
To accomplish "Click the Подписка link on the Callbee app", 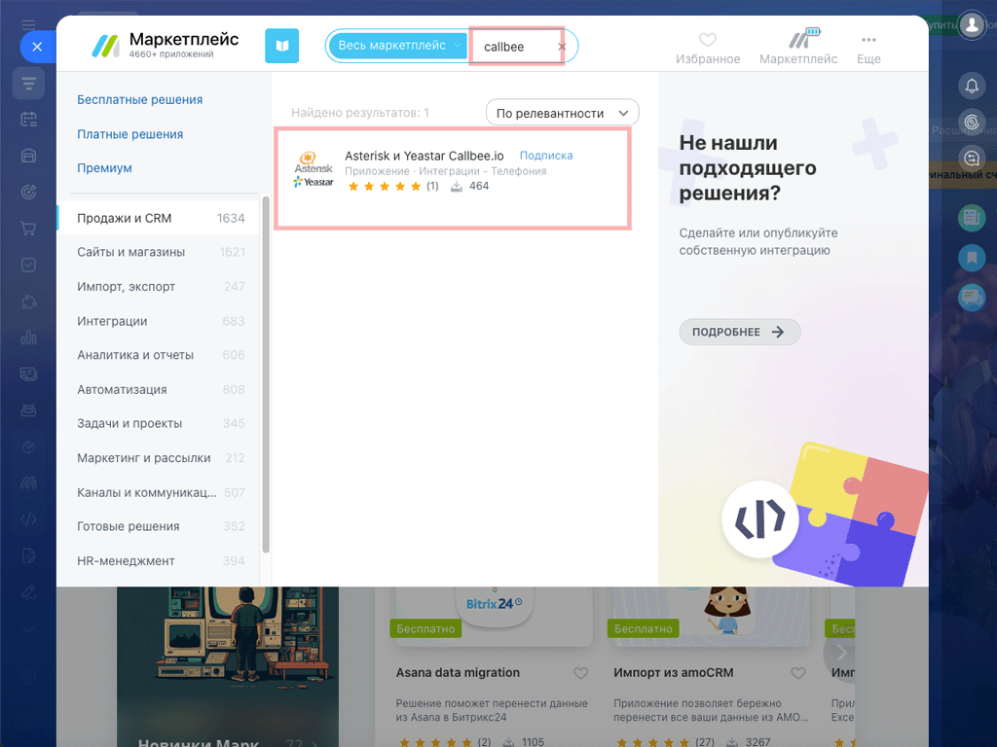I will click(547, 156).
